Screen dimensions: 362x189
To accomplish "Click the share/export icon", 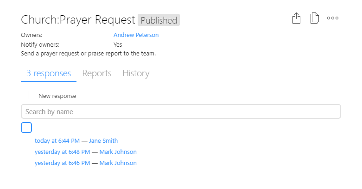I will (296, 18).
